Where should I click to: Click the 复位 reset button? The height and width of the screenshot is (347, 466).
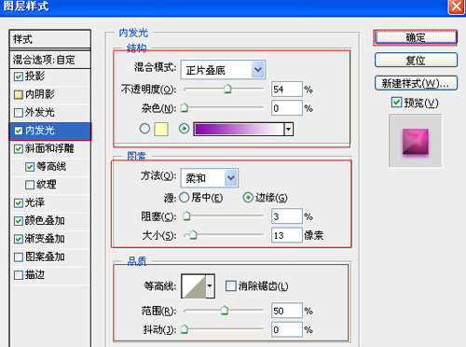click(x=416, y=60)
